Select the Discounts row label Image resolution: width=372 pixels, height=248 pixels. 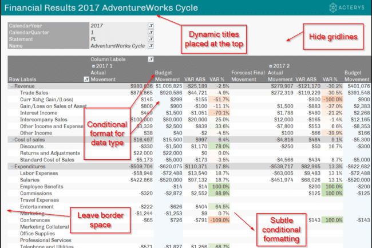(31, 147)
